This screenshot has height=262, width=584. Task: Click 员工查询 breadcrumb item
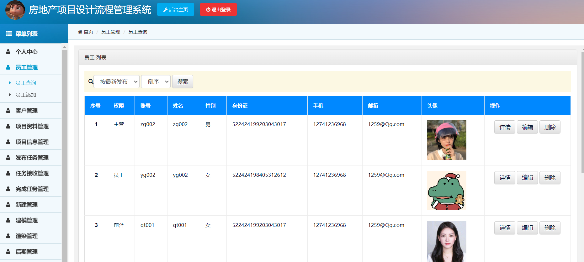[138, 32]
